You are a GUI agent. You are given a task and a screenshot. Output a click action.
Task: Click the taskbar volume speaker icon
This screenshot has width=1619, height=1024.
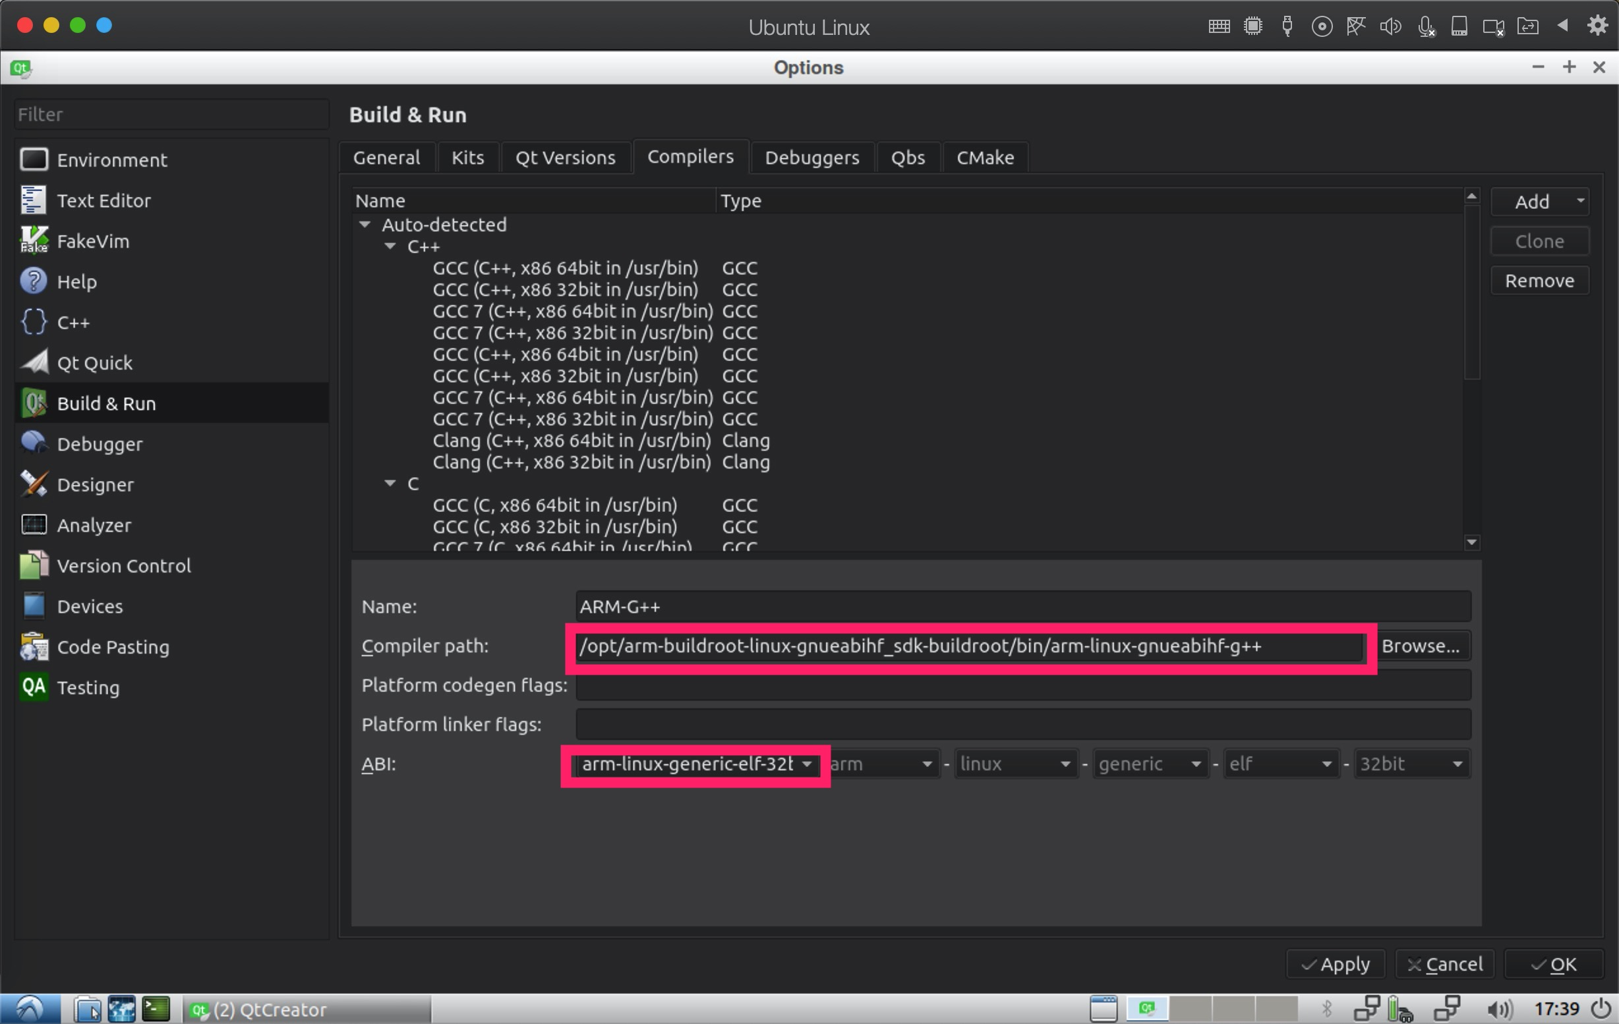click(1499, 1010)
